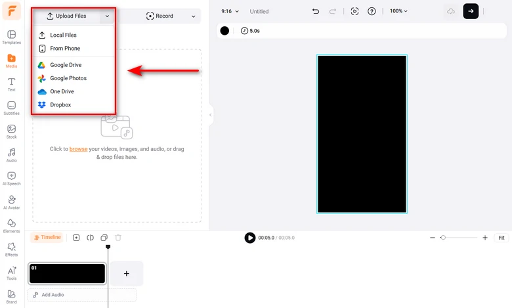Add a scene with the plus tile
The width and height of the screenshot is (512, 308).
coord(127,274)
